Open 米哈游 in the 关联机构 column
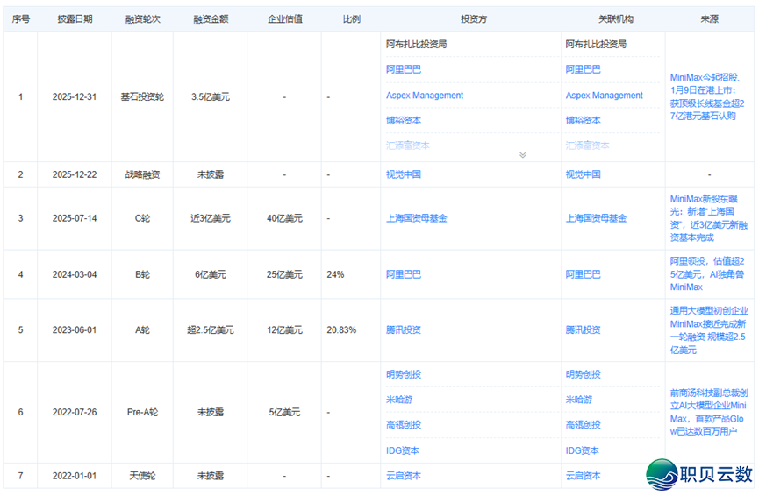The image size is (759, 496). point(578,400)
